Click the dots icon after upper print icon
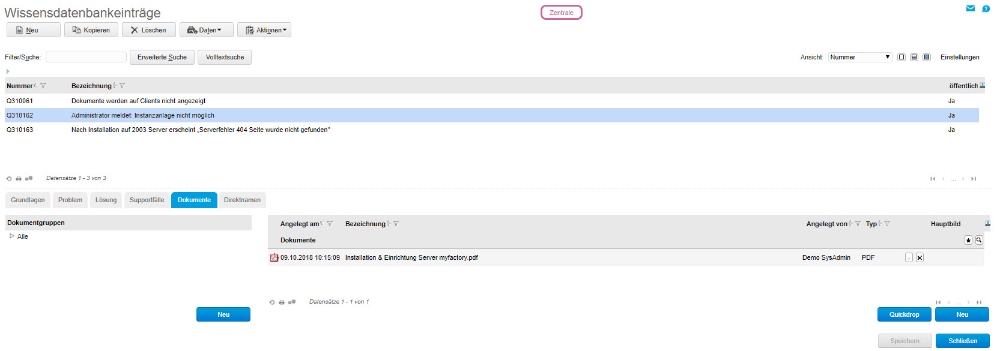Screen dimensions: 997x351 (29, 178)
